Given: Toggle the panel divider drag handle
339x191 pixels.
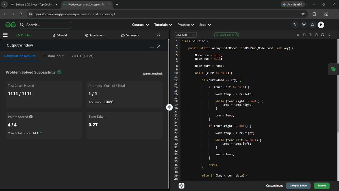Looking at the screenshot, I should point(169,107).
